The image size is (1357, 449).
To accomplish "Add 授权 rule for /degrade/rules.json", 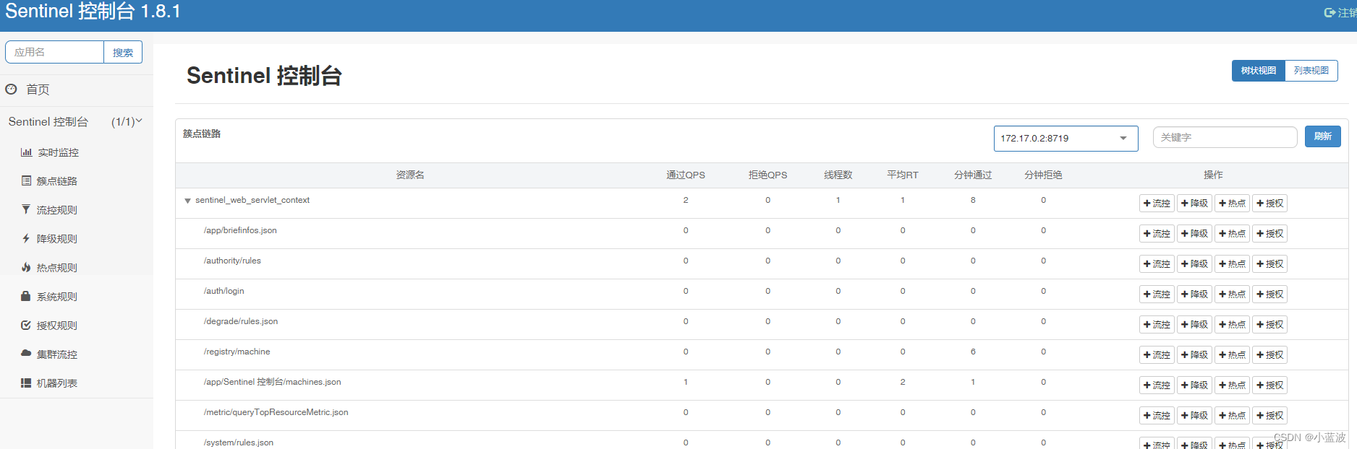I will point(1269,325).
